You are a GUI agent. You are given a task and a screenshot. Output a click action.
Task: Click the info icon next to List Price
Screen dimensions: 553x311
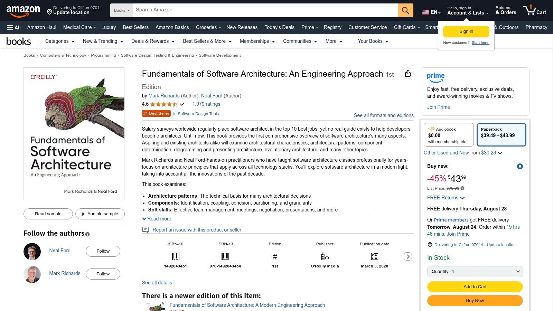pos(462,188)
